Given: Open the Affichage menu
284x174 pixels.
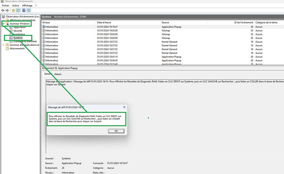Looking at the screenshot, I should 27,5.
